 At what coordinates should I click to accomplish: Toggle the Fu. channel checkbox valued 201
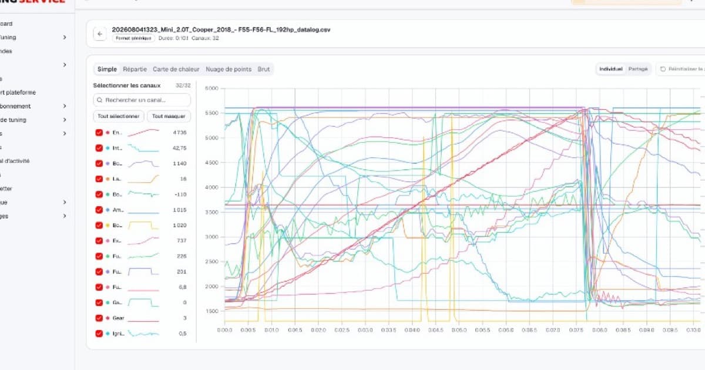pos(99,271)
